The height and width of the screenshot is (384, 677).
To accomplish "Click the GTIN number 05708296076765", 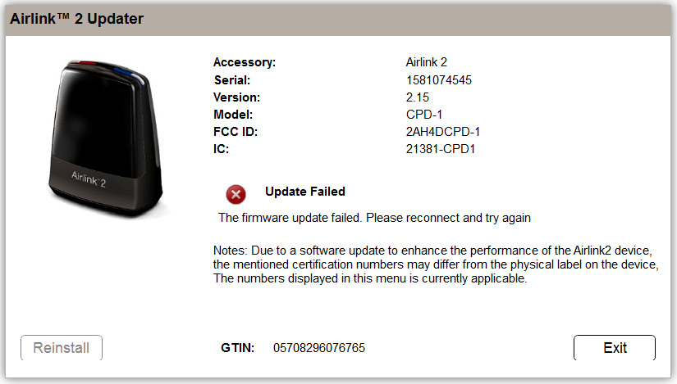I will 319,348.
